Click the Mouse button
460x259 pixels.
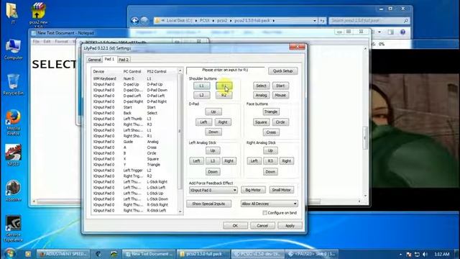[280, 95]
